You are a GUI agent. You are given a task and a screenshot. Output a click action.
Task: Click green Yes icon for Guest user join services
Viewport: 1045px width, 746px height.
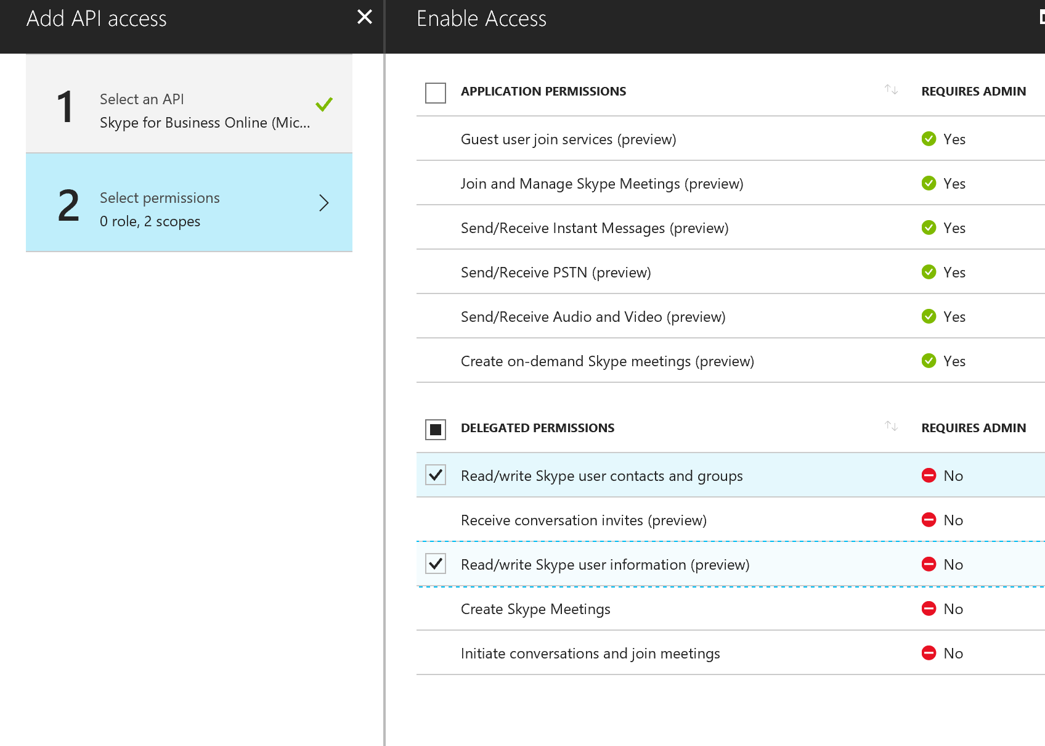tap(929, 139)
